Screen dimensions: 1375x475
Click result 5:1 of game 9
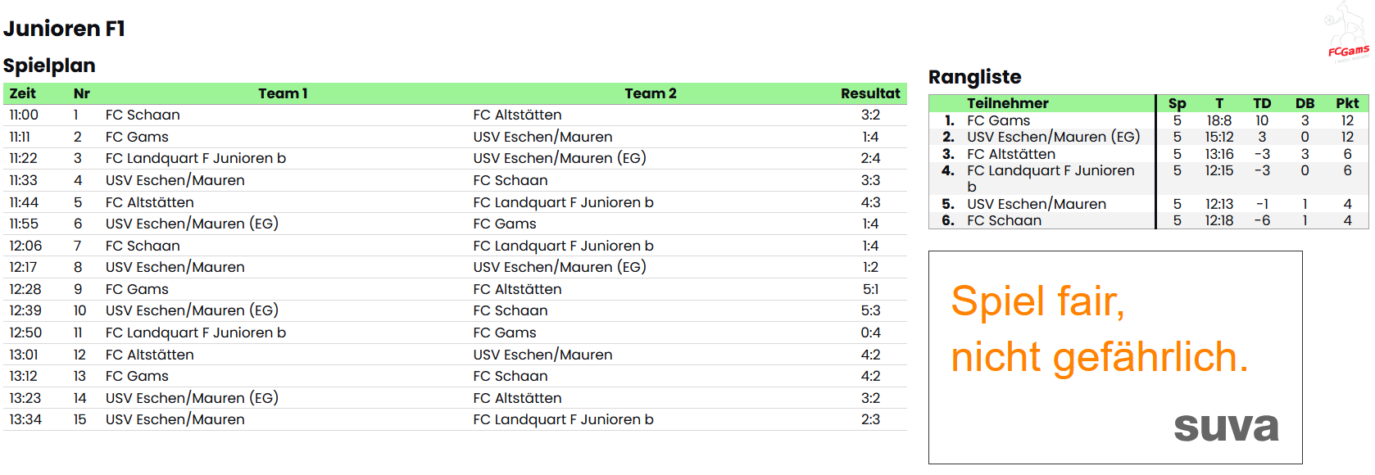coord(870,289)
